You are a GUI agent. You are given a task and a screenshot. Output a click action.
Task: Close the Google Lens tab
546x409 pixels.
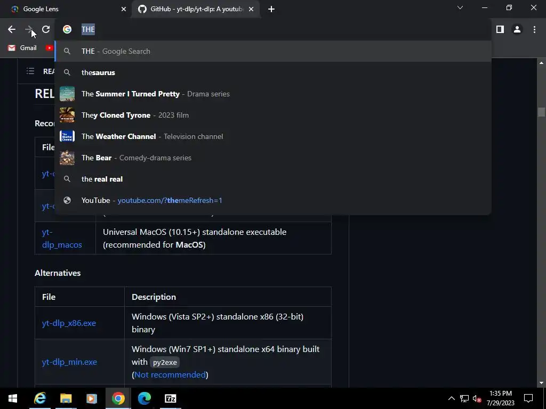click(124, 9)
